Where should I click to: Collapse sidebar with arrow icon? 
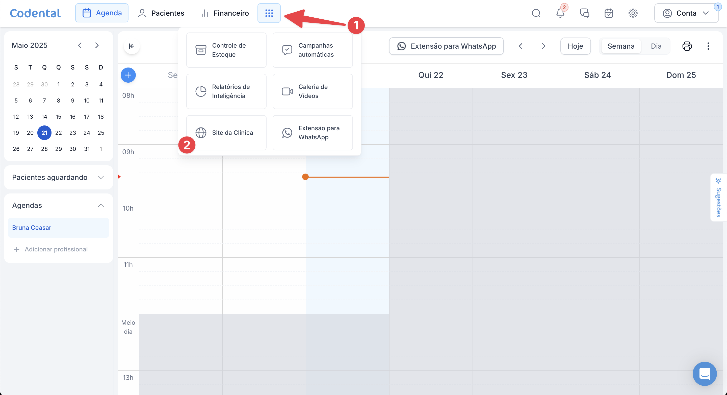(x=132, y=46)
